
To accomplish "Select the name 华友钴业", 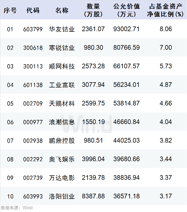I will [62, 29].
